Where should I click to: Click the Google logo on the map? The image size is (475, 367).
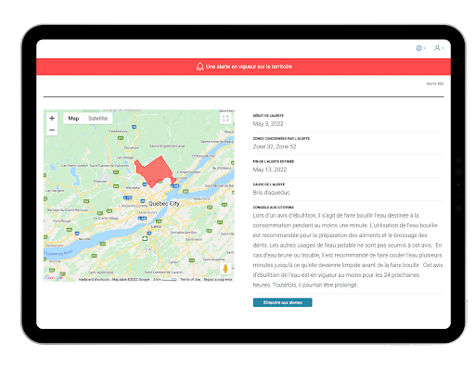(x=54, y=277)
